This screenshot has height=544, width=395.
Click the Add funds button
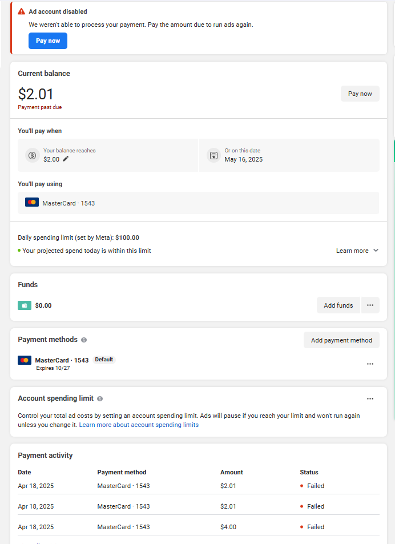pos(338,305)
